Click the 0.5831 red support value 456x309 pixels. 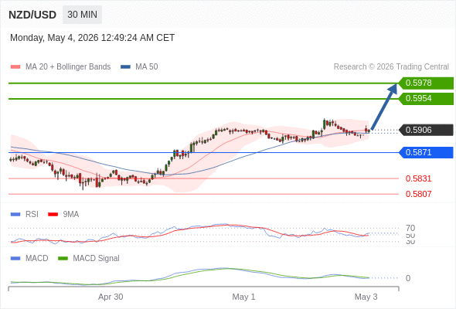point(418,178)
